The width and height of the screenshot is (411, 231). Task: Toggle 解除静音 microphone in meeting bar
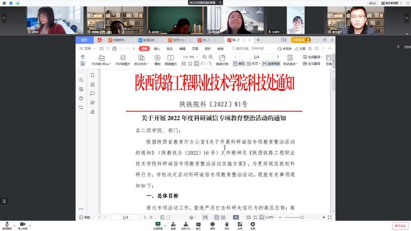tap(7, 225)
